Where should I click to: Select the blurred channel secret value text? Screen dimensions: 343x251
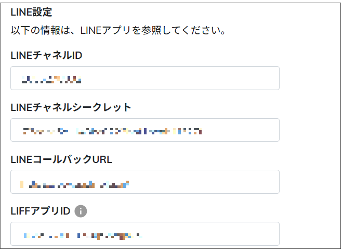pyautogui.click(x=112, y=131)
